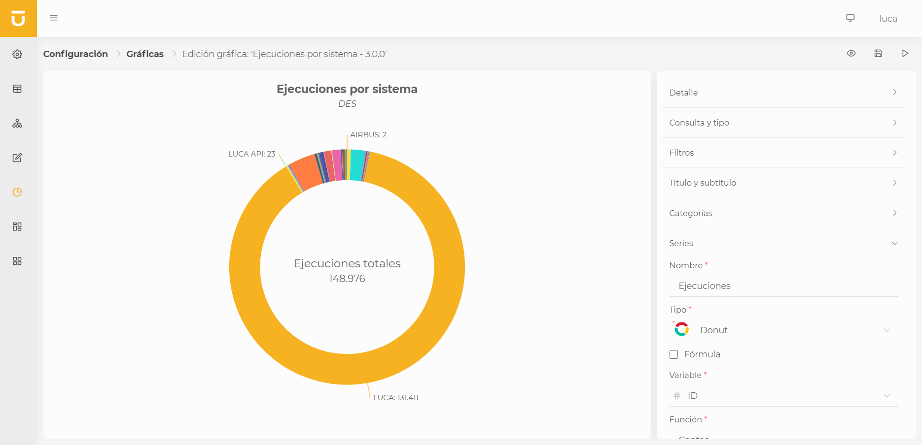Open the Variable ID dropdown
This screenshot has height=445, width=922.
[x=783, y=396]
